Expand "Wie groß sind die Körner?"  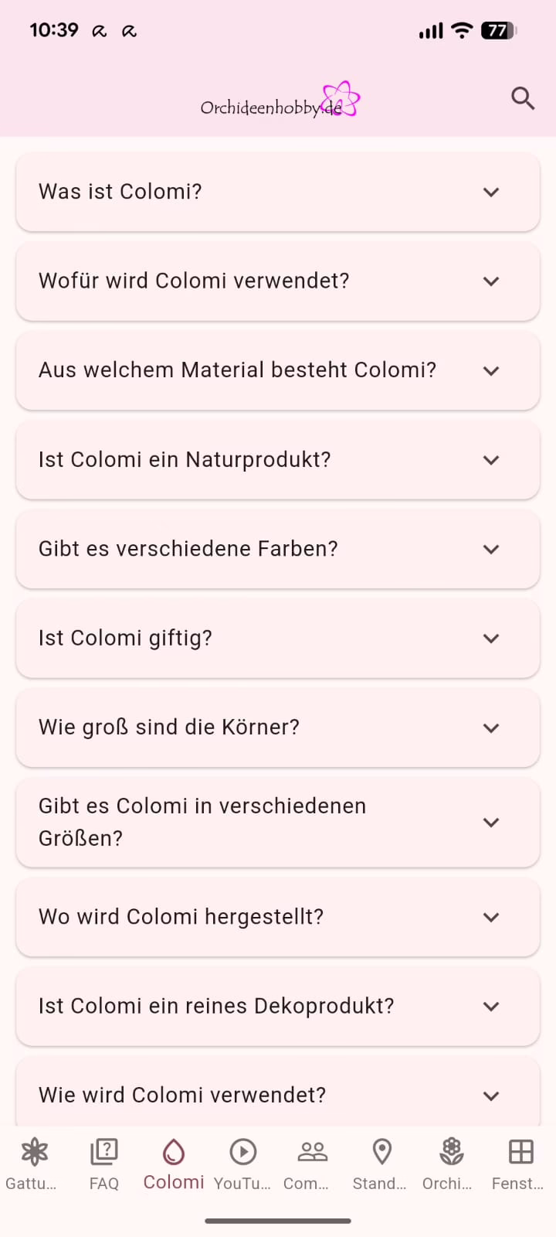pos(277,728)
